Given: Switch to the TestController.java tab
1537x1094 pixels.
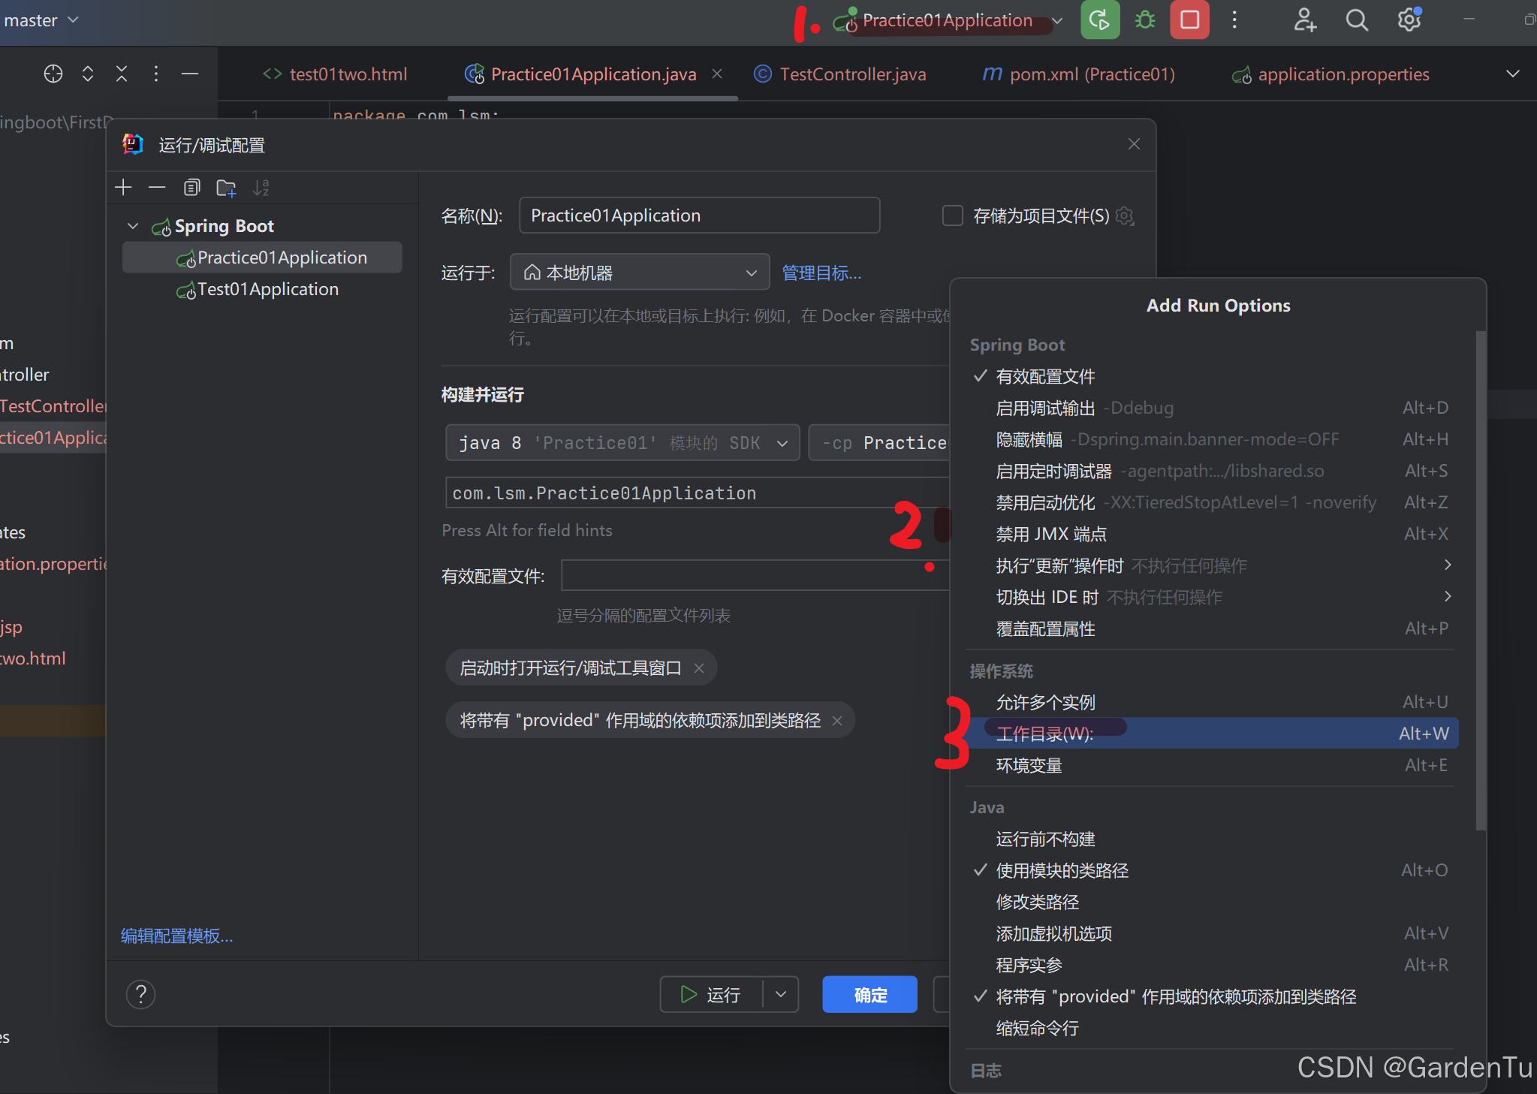Looking at the screenshot, I should coord(852,74).
